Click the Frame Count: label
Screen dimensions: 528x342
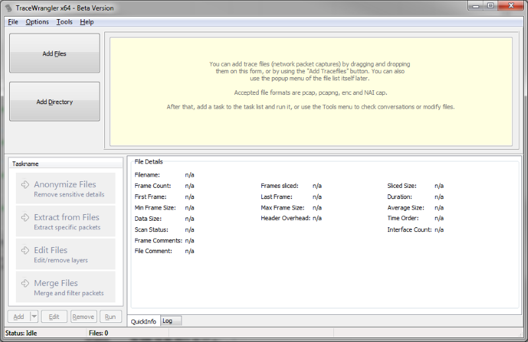152,186
